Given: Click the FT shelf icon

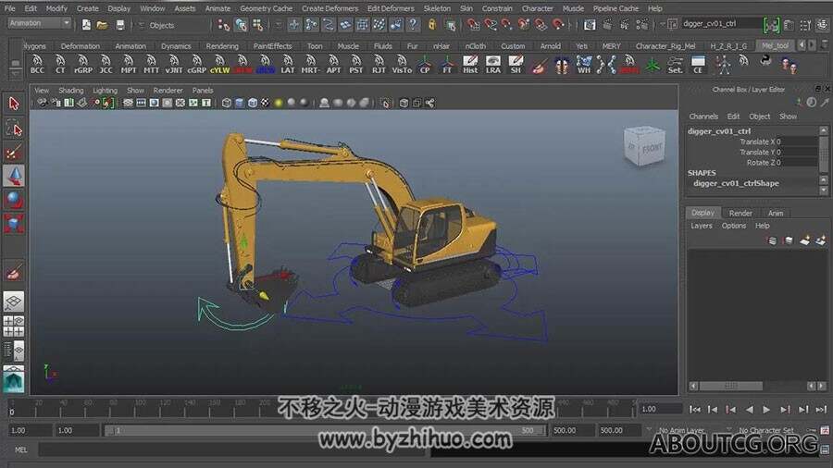Looking at the screenshot, I should tap(447, 64).
